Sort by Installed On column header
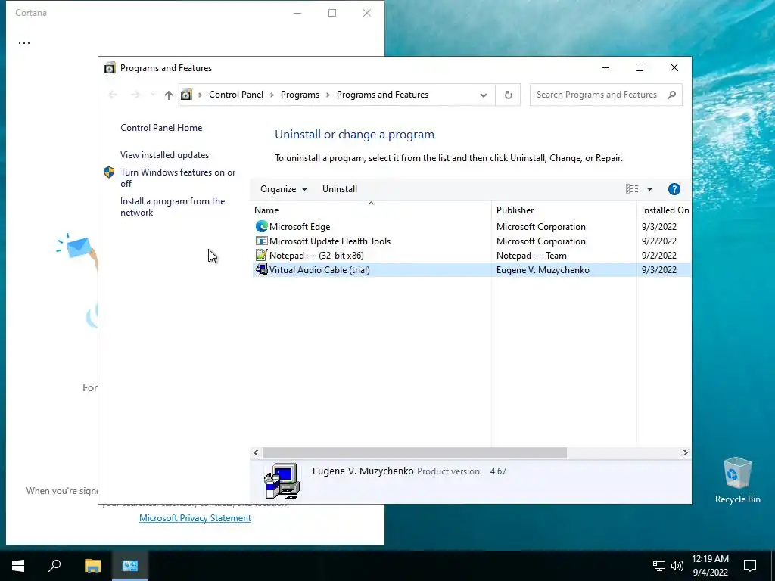Screen dimensions: 775x581 pos(665,210)
